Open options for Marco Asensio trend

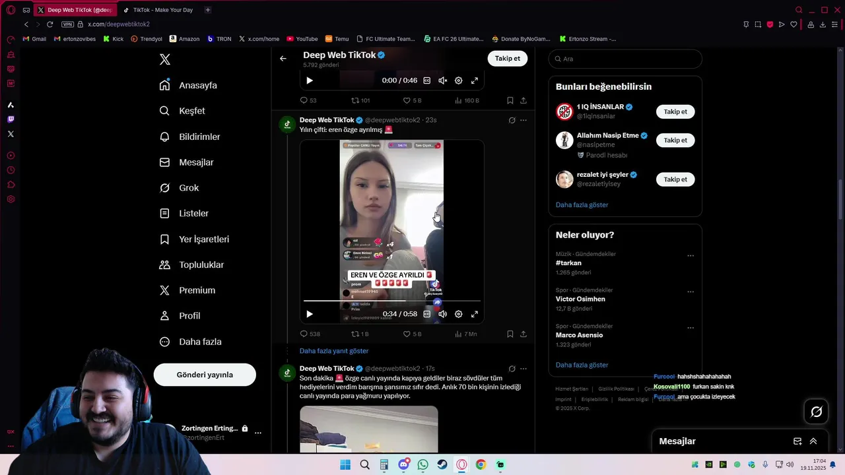(x=691, y=328)
